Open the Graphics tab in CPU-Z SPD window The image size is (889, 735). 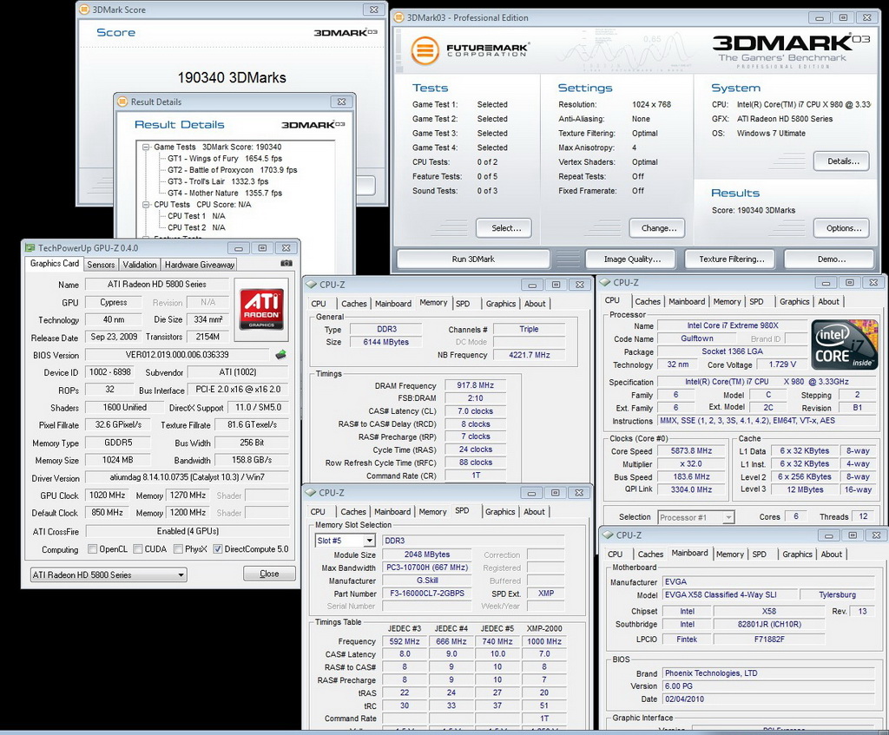click(500, 512)
